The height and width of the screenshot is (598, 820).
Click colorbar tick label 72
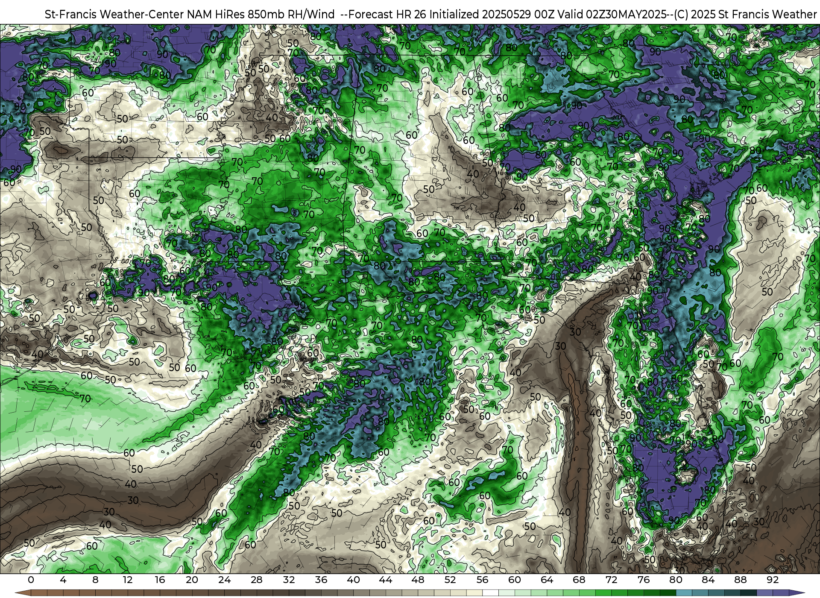coord(611,580)
